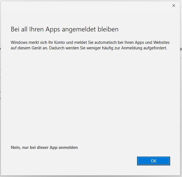Close the dialog with the X button

pyautogui.click(x=174, y=6)
